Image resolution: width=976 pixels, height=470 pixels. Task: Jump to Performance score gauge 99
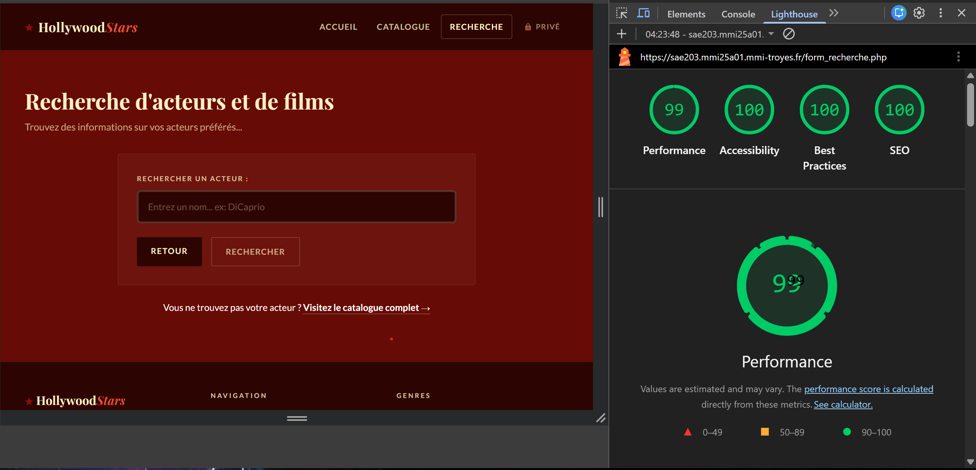pos(674,110)
